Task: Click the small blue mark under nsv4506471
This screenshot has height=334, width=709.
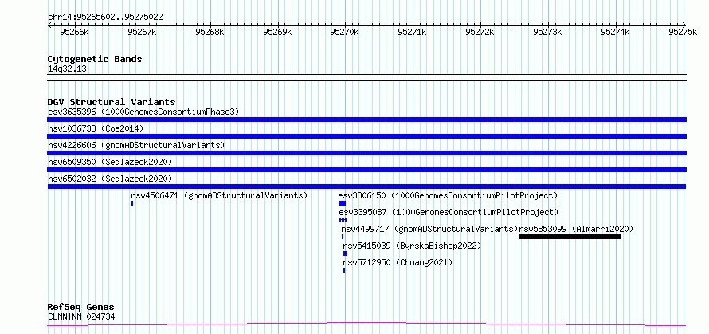Action: (x=132, y=203)
